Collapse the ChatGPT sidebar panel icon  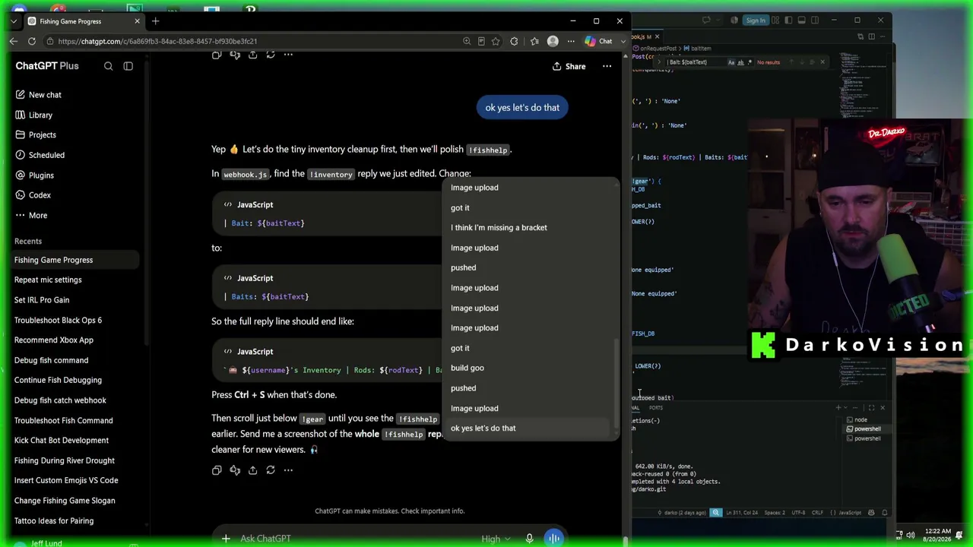128,66
